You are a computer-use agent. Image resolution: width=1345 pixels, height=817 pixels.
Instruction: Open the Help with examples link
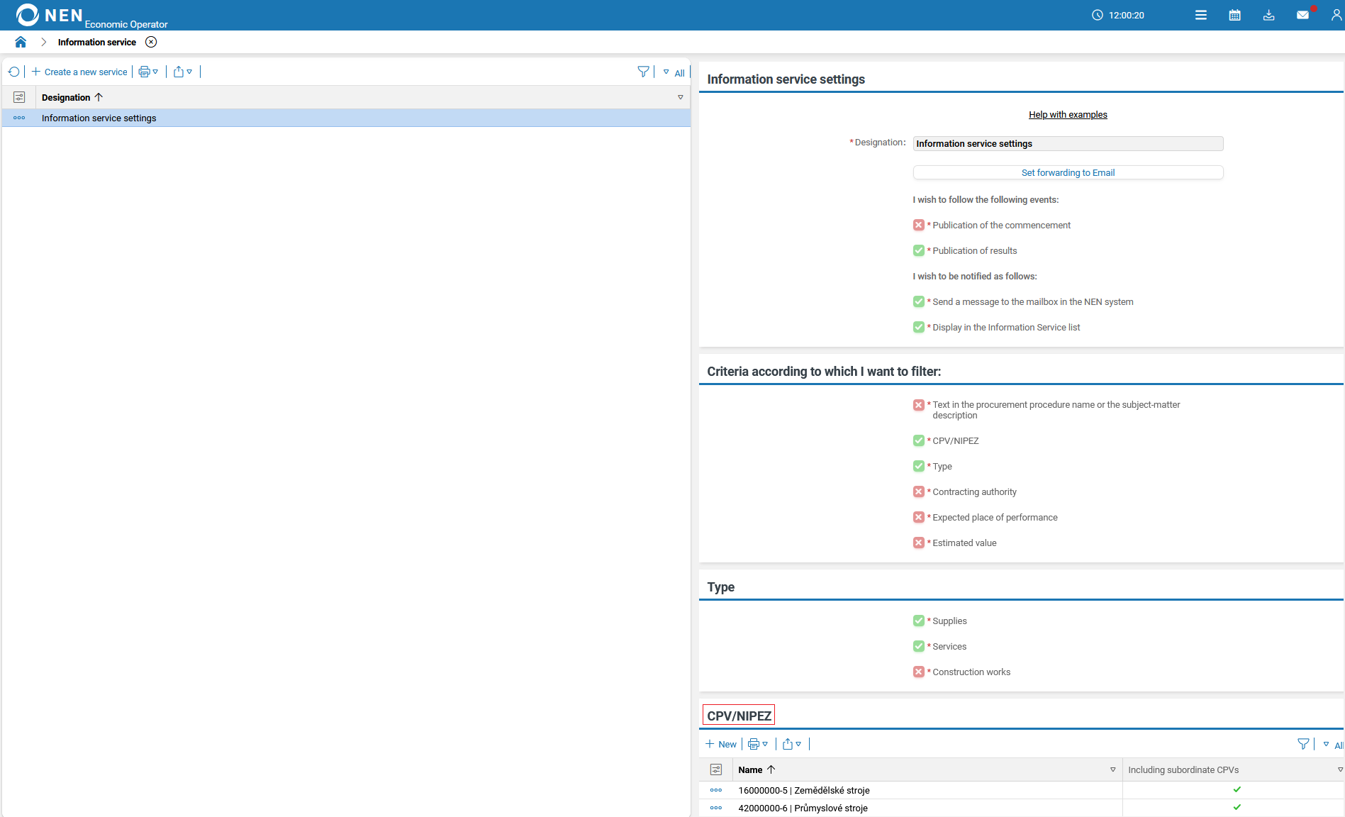(x=1068, y=114)
